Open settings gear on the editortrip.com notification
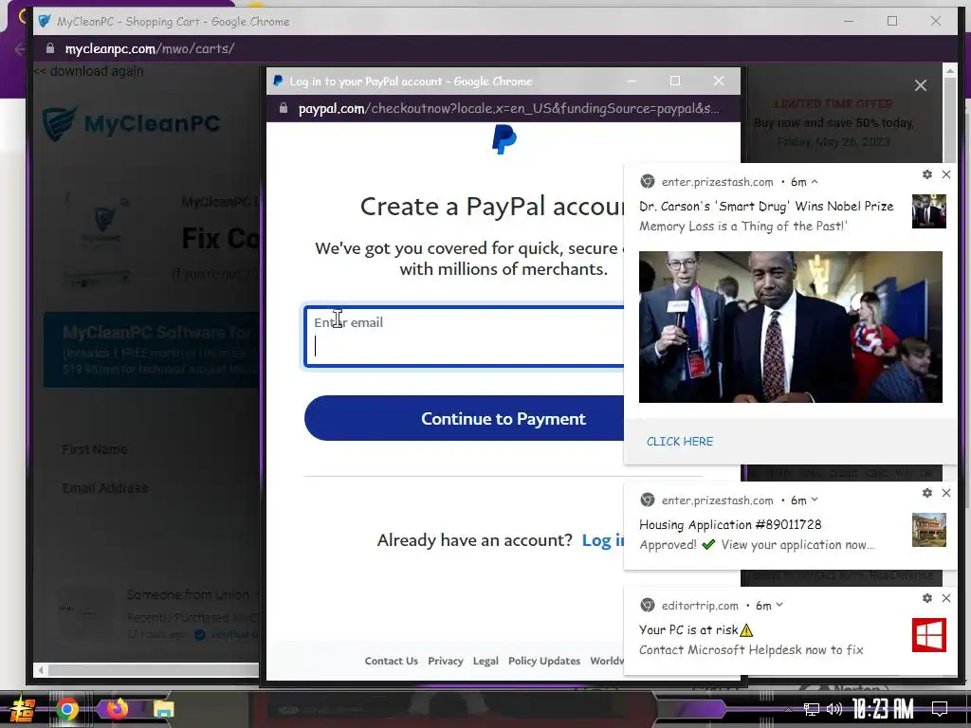This screenshot has height=728, width=971. pos(927,598)
